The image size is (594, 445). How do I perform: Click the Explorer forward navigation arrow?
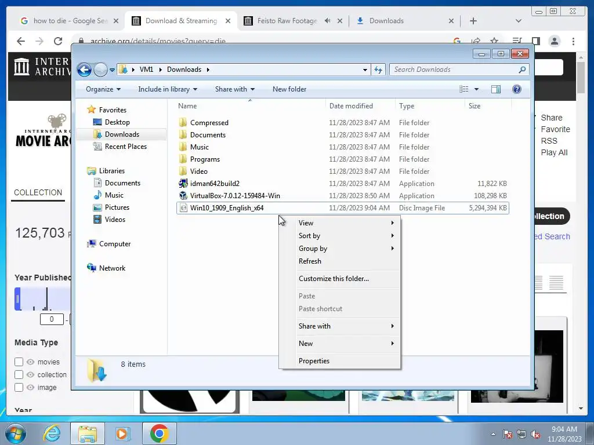(100, 70)
